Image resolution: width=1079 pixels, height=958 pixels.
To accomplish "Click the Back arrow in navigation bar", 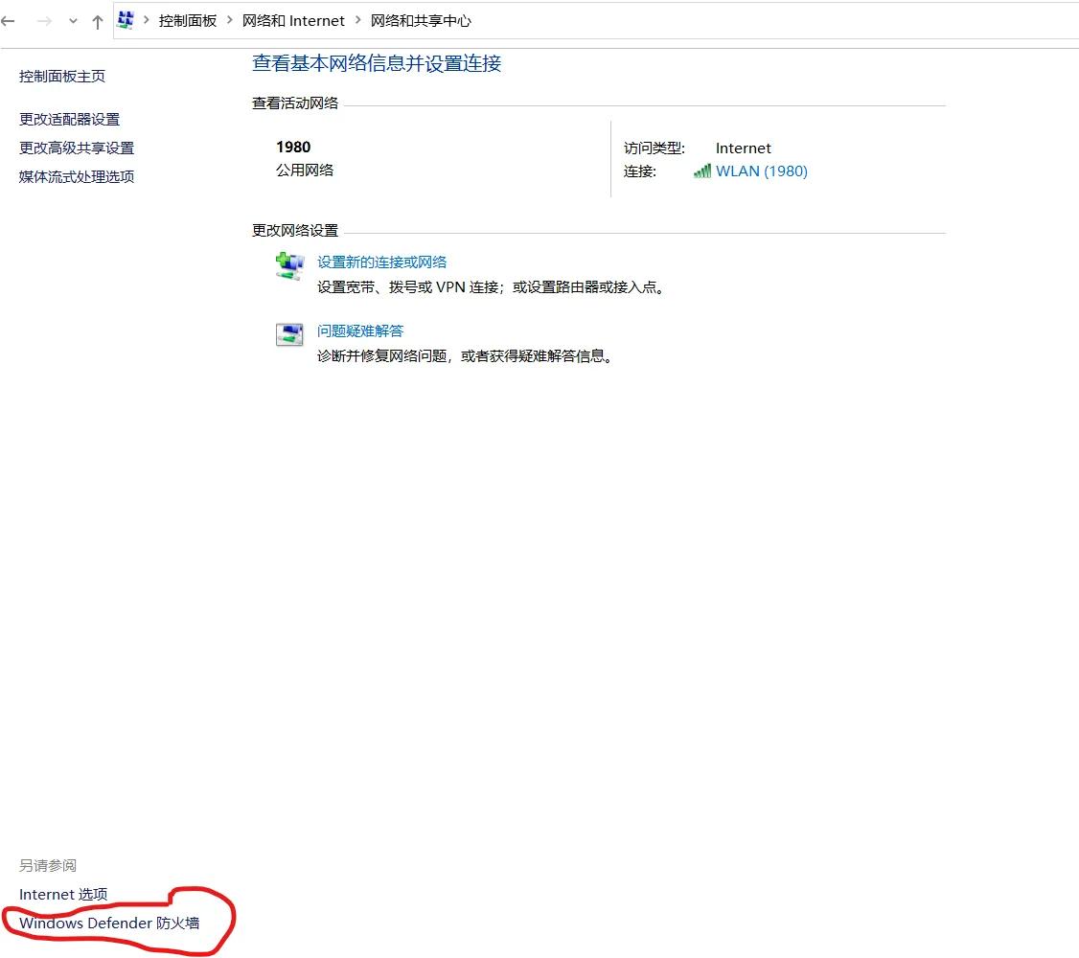I will pos(9,21).
